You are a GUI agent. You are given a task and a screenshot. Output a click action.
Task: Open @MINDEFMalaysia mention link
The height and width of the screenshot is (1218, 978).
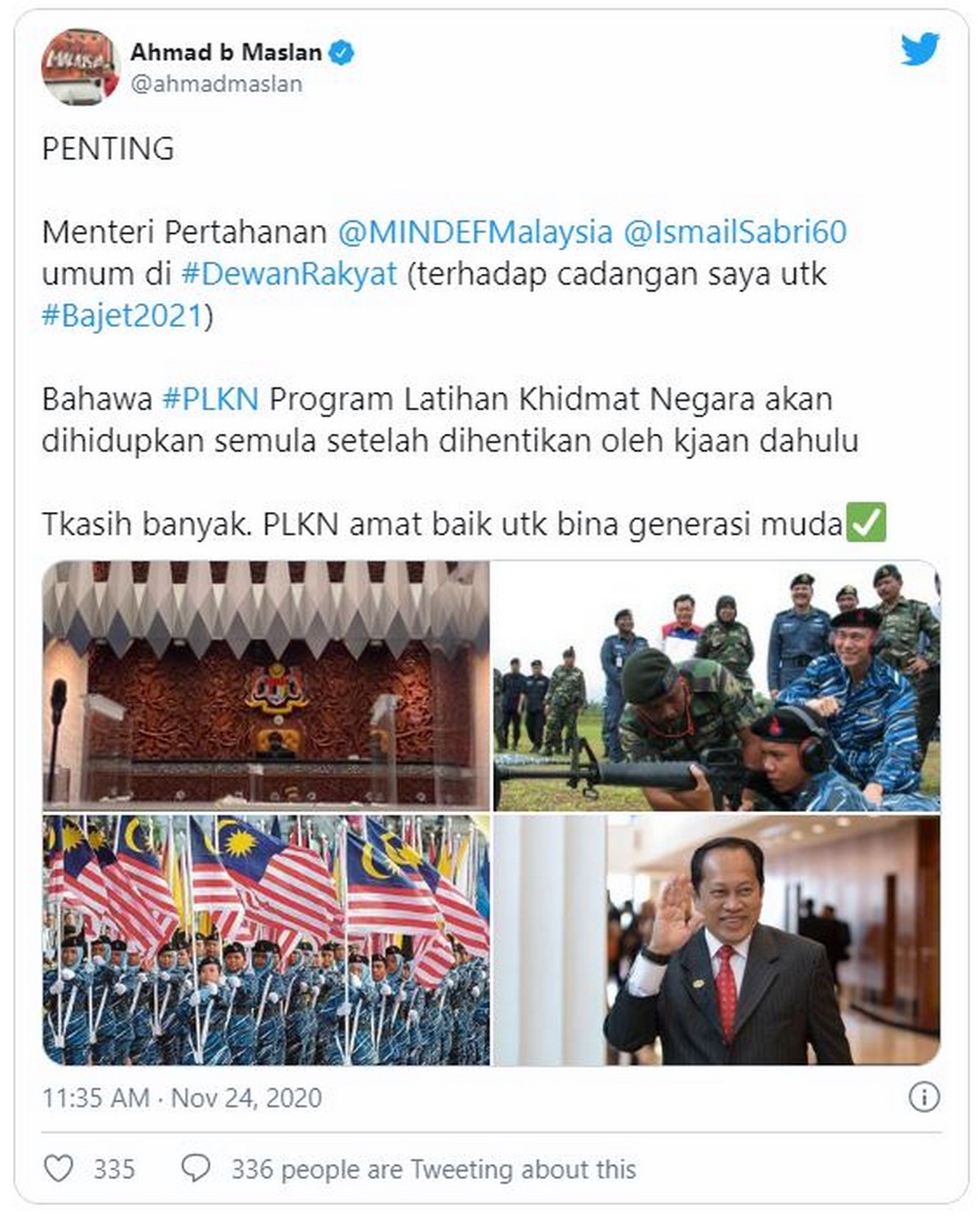(475, 232)
